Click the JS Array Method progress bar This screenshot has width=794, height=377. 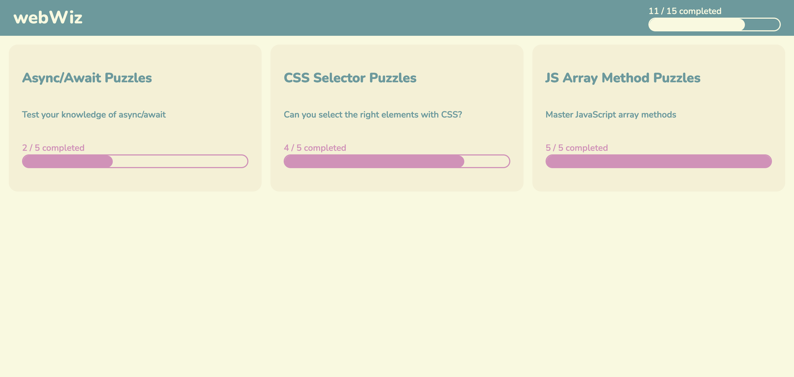click(659, 161)
